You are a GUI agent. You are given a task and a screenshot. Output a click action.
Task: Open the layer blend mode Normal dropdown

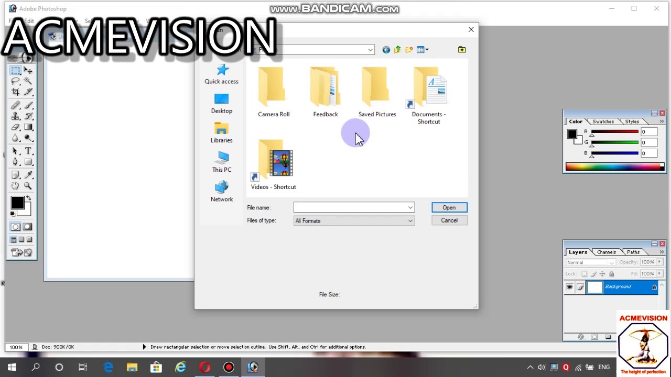[x=591, y=262]
